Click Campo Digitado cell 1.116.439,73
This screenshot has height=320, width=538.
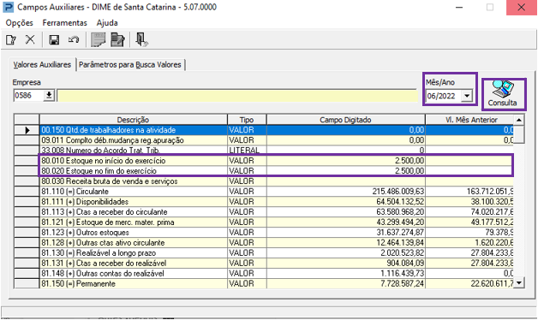pyautogui.click(x=345, y=274)
